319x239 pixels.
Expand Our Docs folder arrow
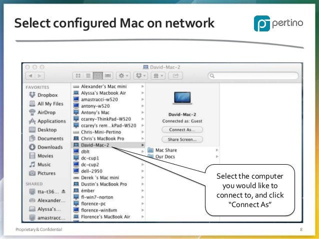[x=217, y=157]
